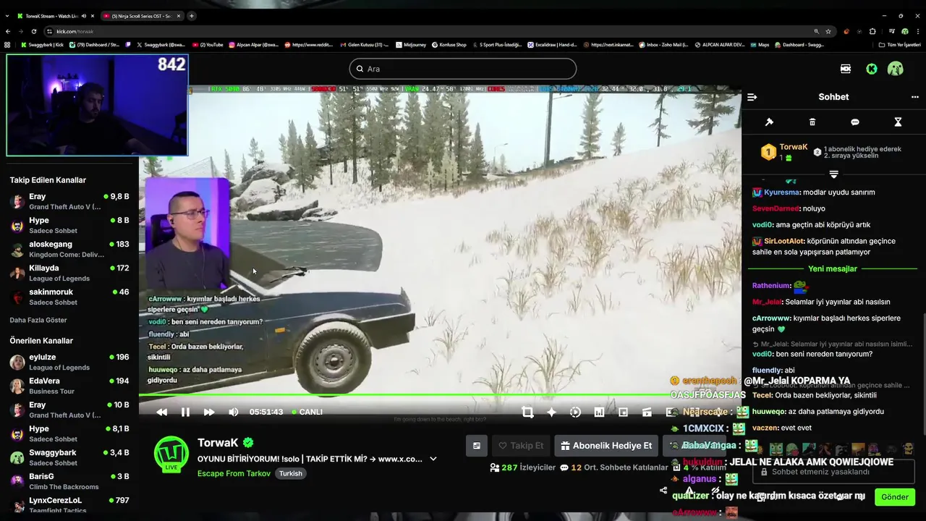Click the trash clear-chat icon
This screenshot has height=521, width=926.
[812, 122]
